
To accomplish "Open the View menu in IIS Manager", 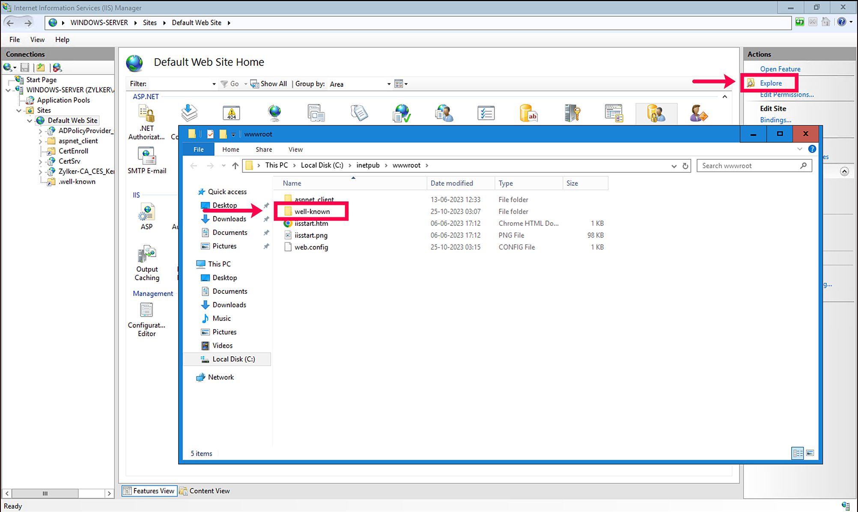I will (x=37, y=39).
